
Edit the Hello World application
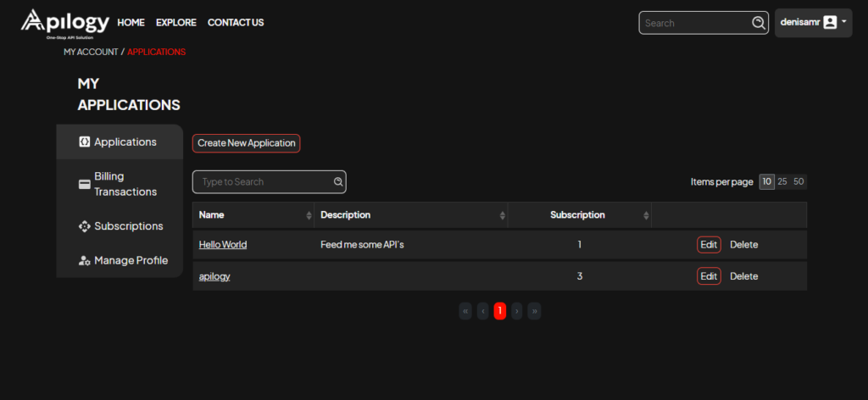(x=709, y=245)
